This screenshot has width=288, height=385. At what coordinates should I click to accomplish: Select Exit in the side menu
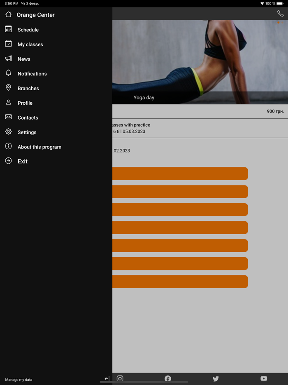click(x=23, y=161)
